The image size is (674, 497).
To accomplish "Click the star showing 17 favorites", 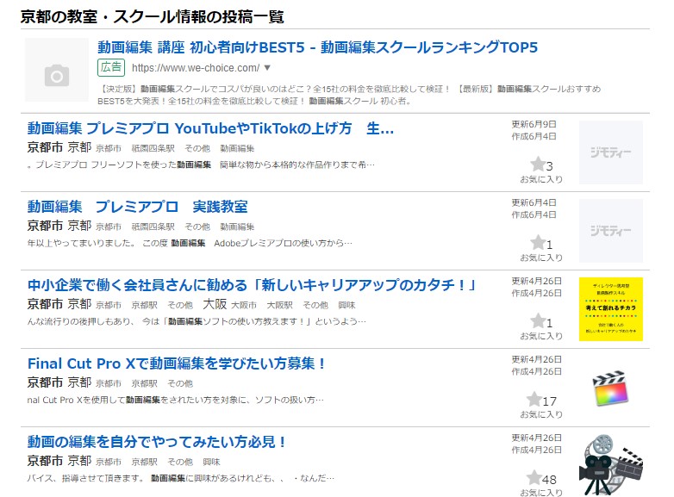I will (534, 400).
